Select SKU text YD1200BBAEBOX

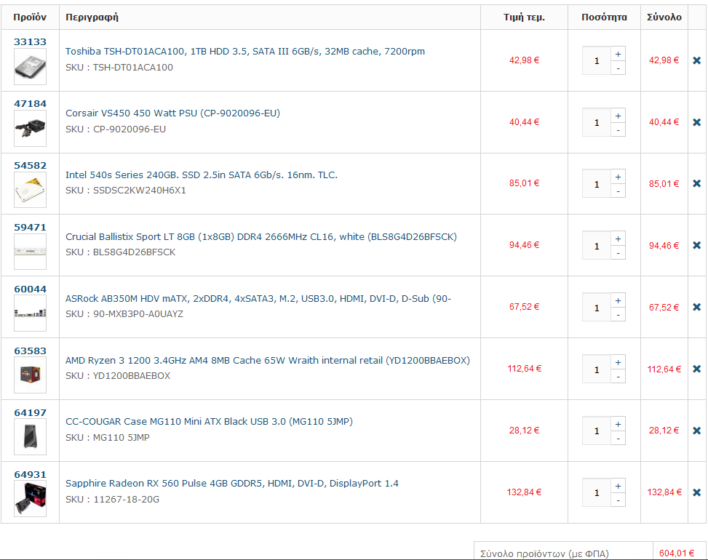(132, 376)
